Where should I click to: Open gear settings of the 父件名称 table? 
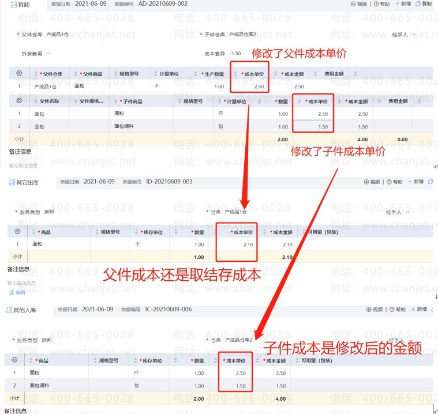point(19,101)
